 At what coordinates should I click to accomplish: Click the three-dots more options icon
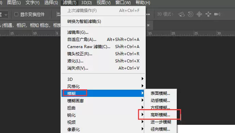[148, 14]
